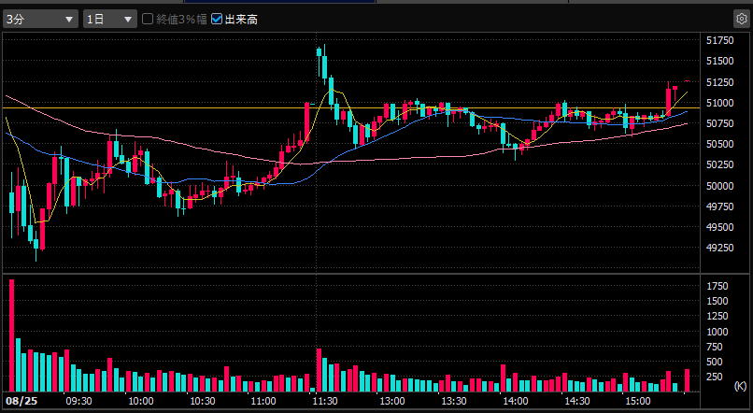This screenshot has width=753, height=413.
Task: Click the 50500 price axis label
Action: click(720, 144)
